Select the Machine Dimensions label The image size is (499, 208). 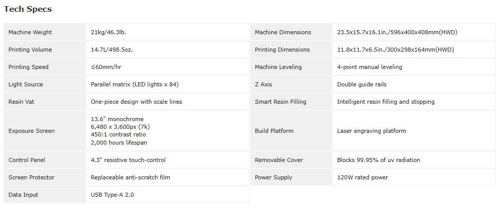pos(283,32)
